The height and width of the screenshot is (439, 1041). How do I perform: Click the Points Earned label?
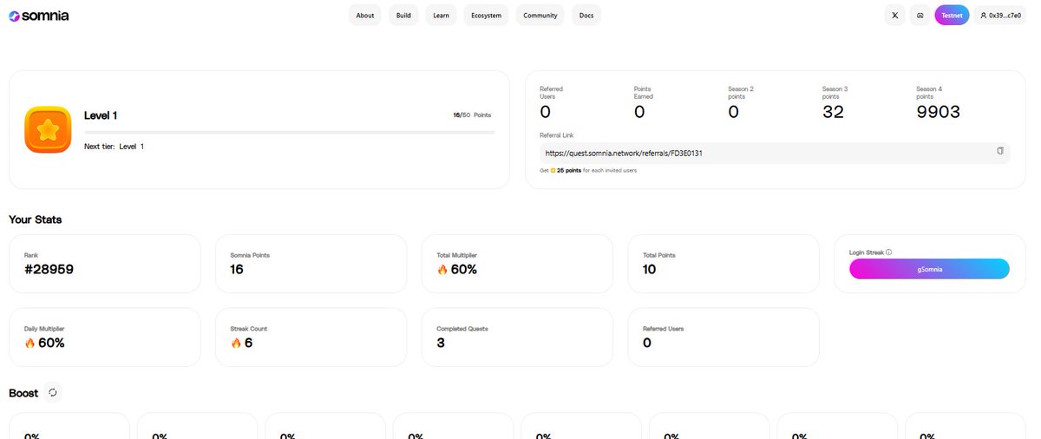click(x=644, y=92)
